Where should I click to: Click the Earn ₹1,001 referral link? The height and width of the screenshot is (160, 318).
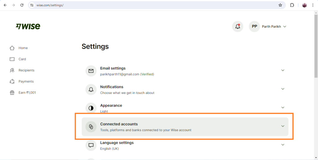(27, 93)
